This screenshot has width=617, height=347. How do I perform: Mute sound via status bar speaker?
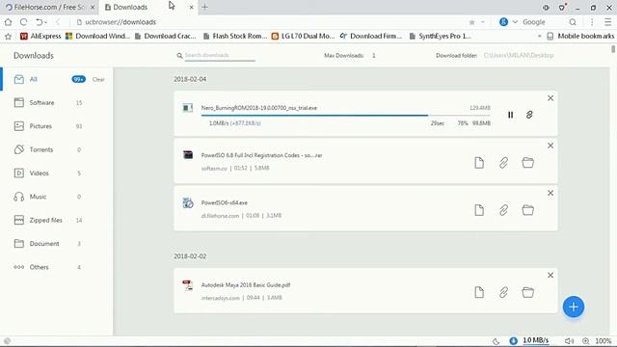[569, 341]
